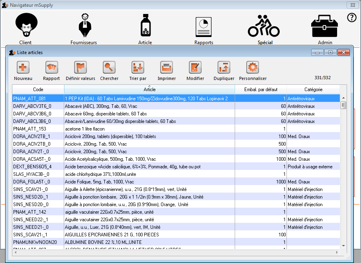
Task: Select the Abacavir (ABC), 300mg row
Action: [x=176, y=106]
